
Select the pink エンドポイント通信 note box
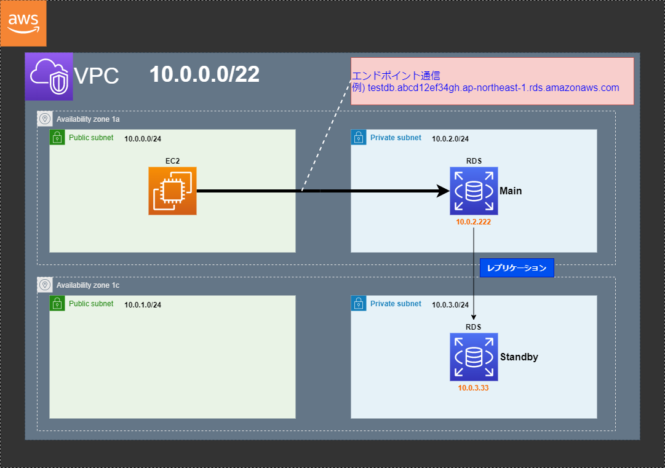point(492,81)
